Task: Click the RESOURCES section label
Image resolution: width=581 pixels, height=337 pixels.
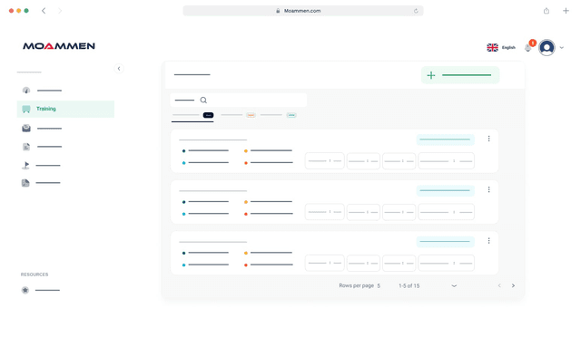Action: [34, 274]
